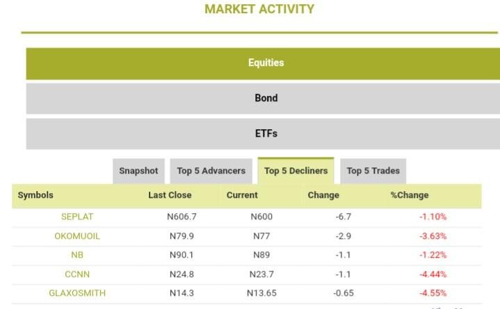Click SEPLAT's -1.10% change value
The width and height of the screenshot is (500, 309).
pos(433,217)
